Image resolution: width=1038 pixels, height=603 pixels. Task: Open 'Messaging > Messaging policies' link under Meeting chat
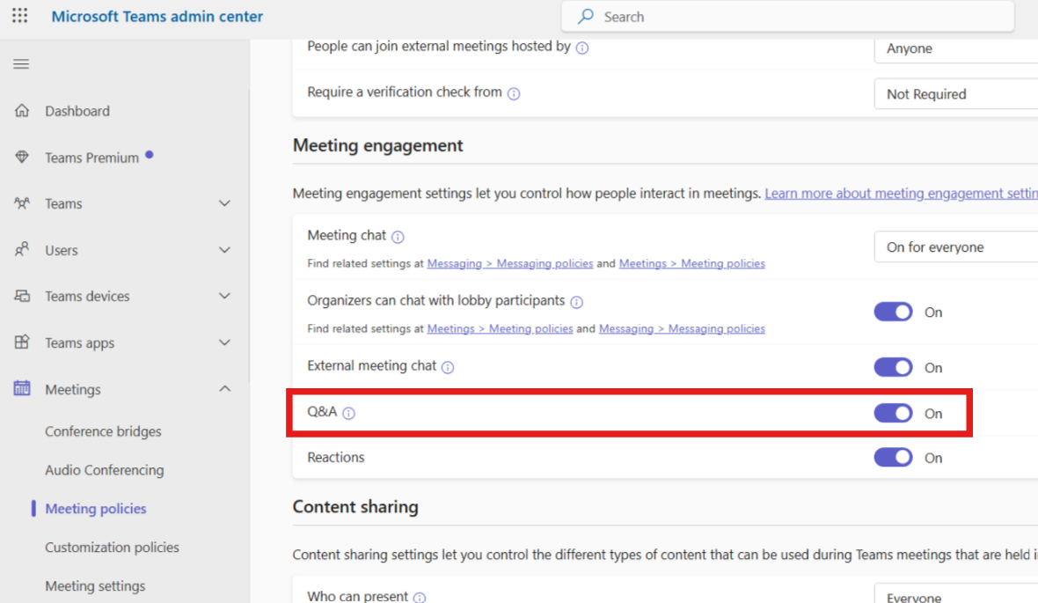click(509, 264)
